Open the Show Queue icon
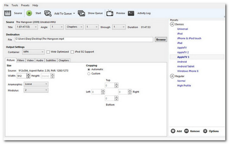Screen dimensions: 229x144 click(x=82, y=13)
